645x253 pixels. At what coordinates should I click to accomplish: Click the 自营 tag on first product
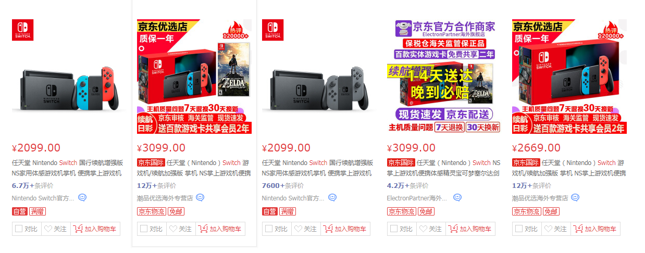tap(19, 211)
